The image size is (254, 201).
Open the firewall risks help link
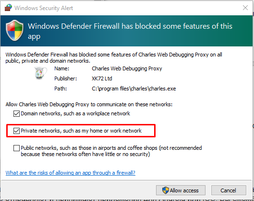click(71, 173)
